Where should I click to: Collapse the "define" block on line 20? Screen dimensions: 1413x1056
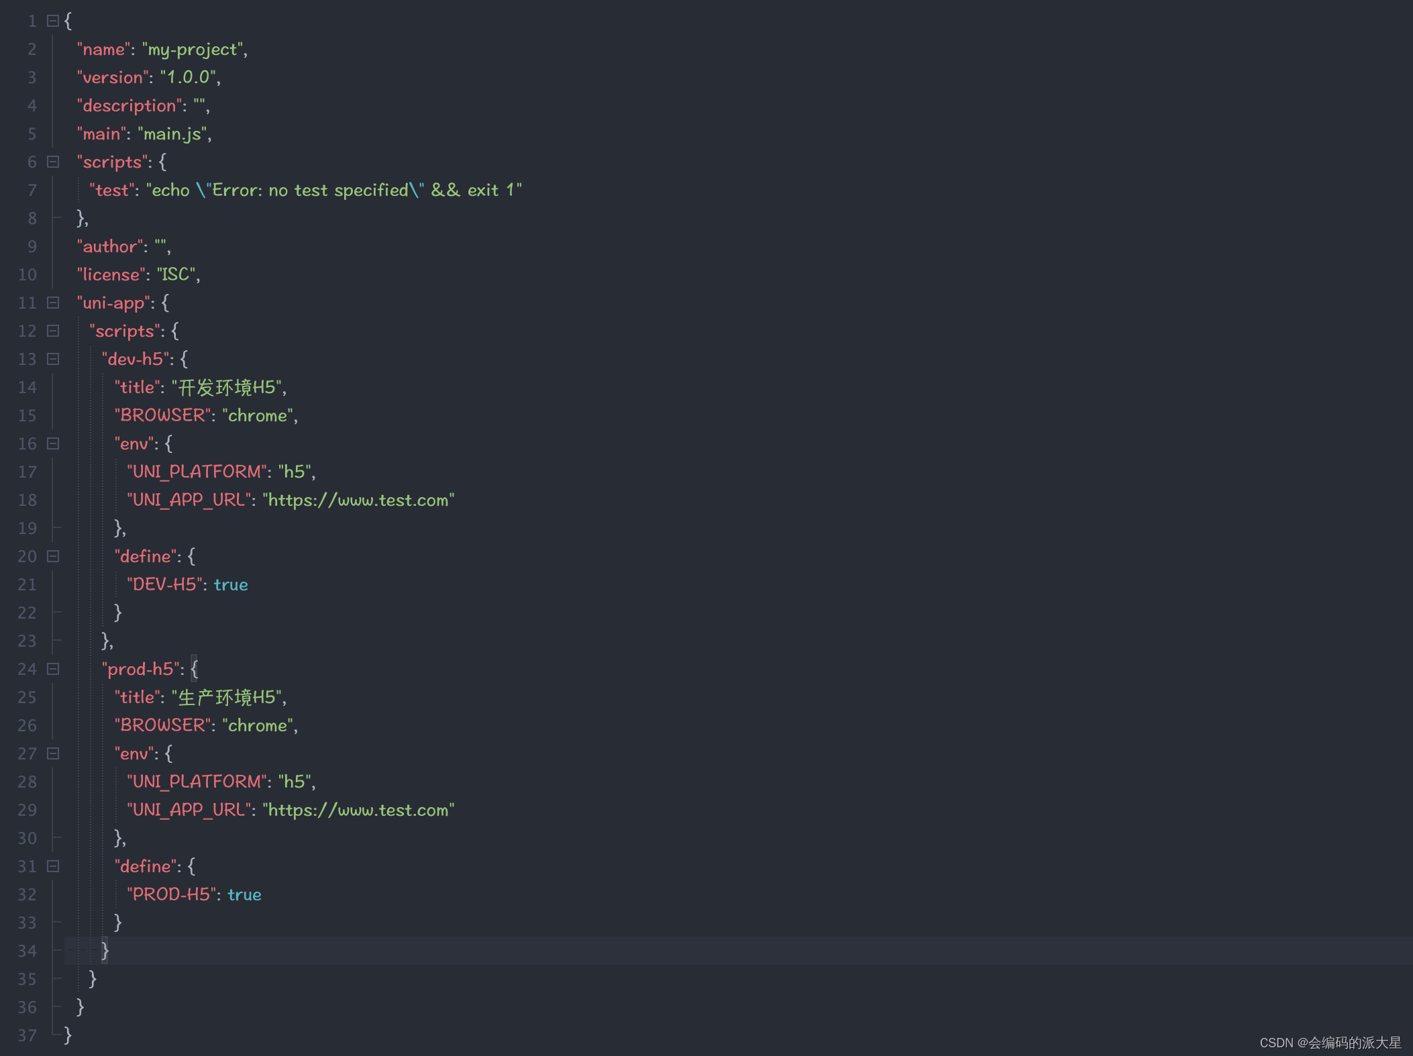coord(52,556)
